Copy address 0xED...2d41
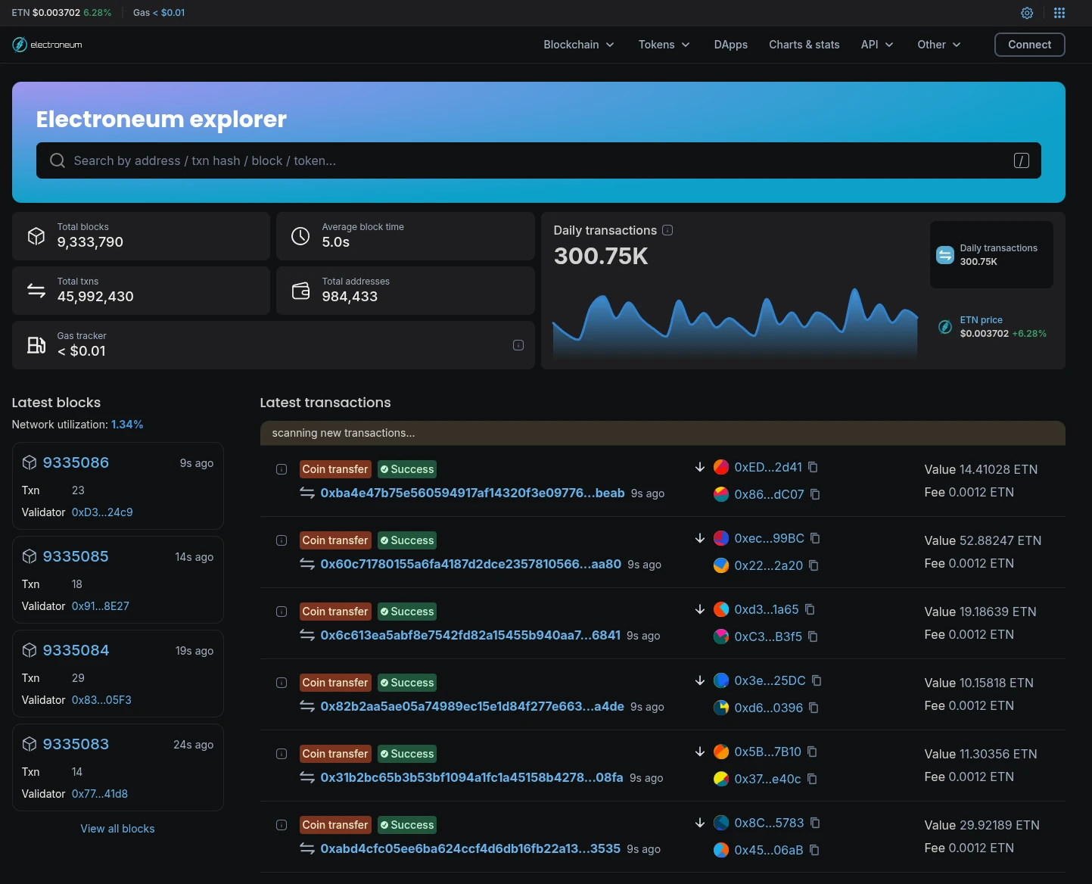 (813, 467)
